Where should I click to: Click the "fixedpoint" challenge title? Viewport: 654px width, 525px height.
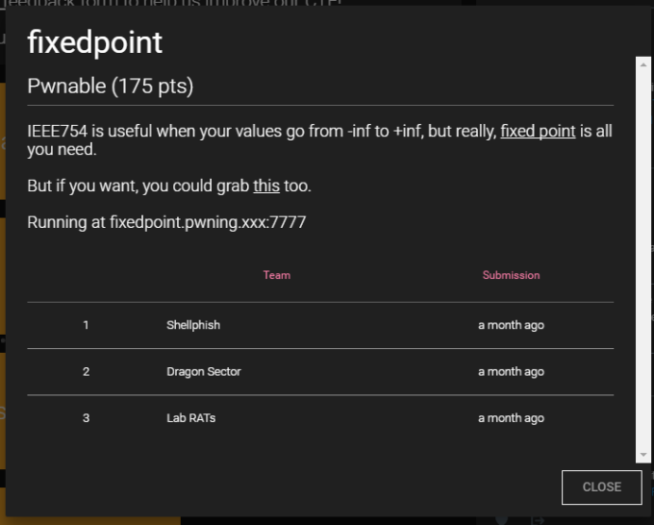pos(94,42)
